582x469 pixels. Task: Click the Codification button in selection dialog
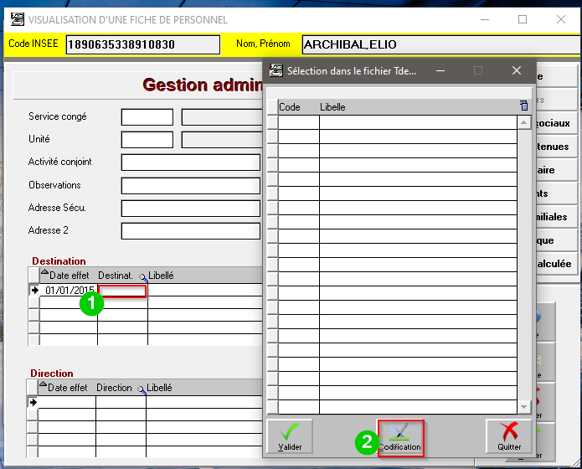pyautogui.click(x=400, y=437)
